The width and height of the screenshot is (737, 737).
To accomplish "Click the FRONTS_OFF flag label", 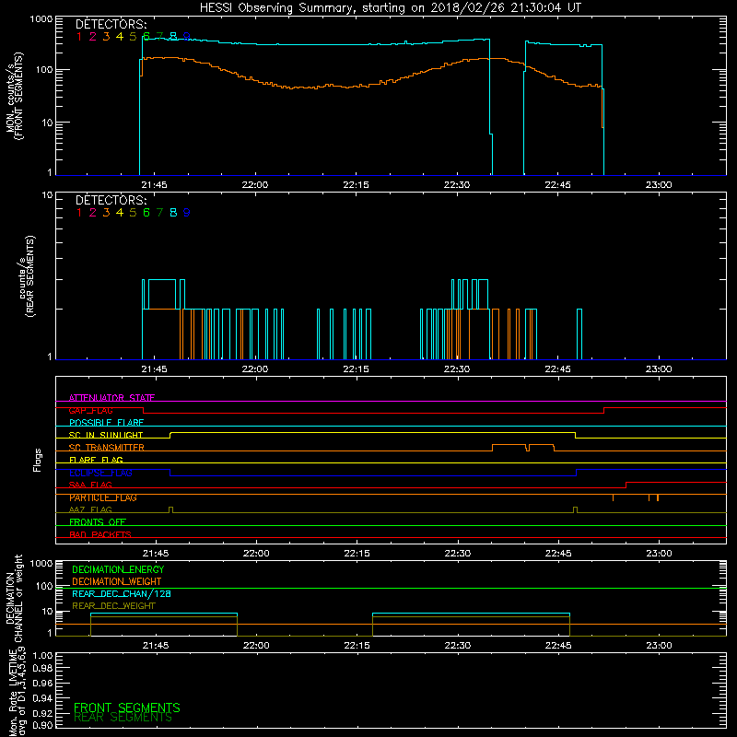I will 98,521.
